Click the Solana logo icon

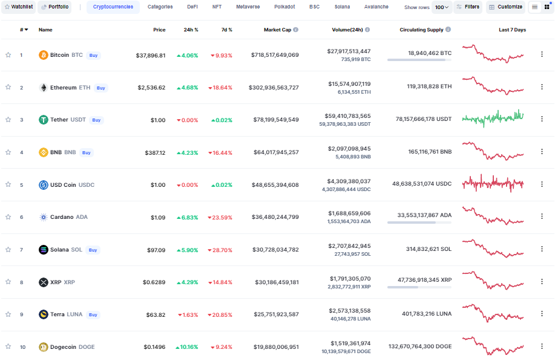[43, 250]
